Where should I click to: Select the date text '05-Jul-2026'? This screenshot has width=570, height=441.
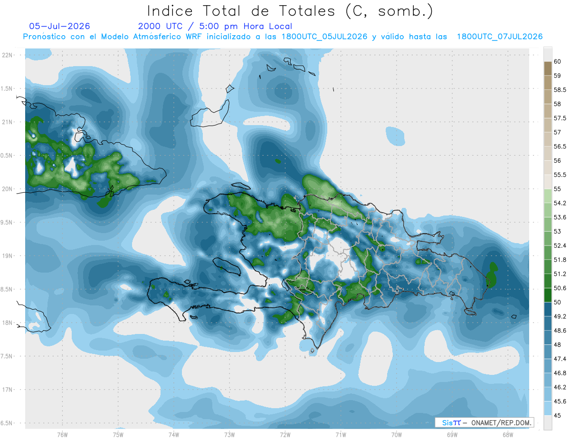[x=59, y=26]
